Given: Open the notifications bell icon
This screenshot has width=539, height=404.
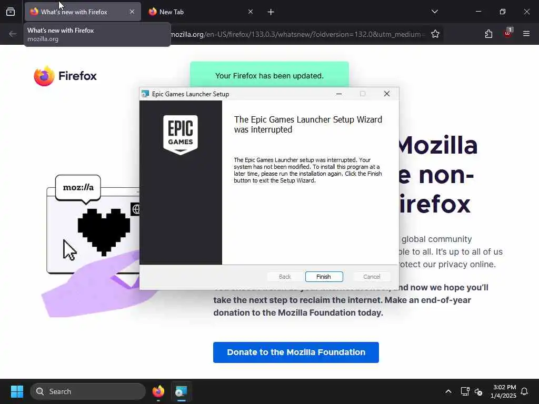Looking at the screenshot, I should pyautogui.click(x=525, y=391).
